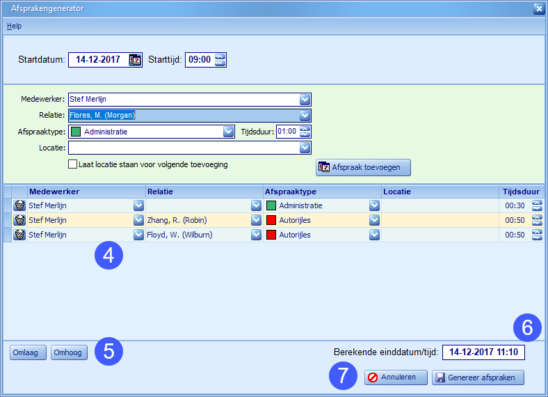Screen dimensions: 548x397
Task: Click the Omlaag button
Action: [28, 352]
